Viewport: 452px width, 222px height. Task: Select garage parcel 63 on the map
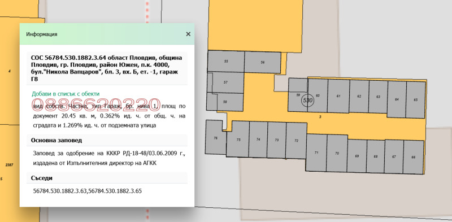click(x=378, y=97)
